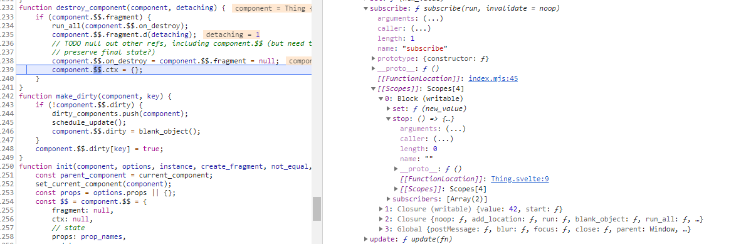746x244 pixels.
Task: Click 'component.$$.fragment.d(detaching);' code
Action: point(124,34)
